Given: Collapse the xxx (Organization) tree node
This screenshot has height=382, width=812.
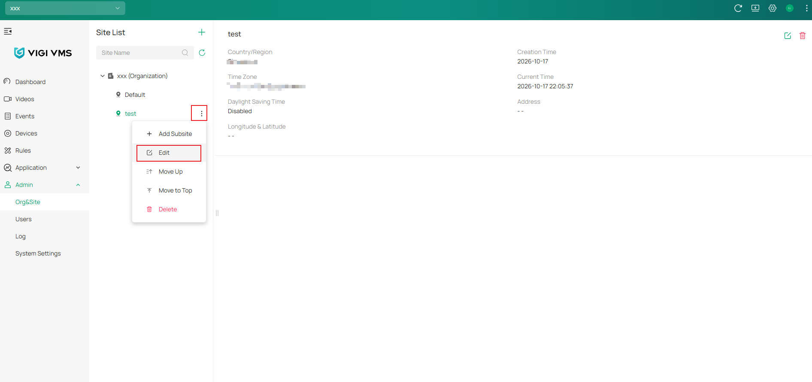Looking at the screenshot, I should tap(103, 76).
